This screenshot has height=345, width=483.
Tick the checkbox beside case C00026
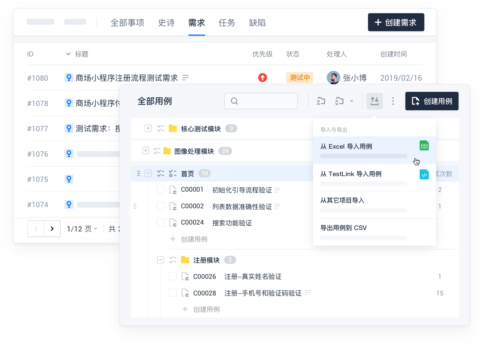(x=173, y=277)
